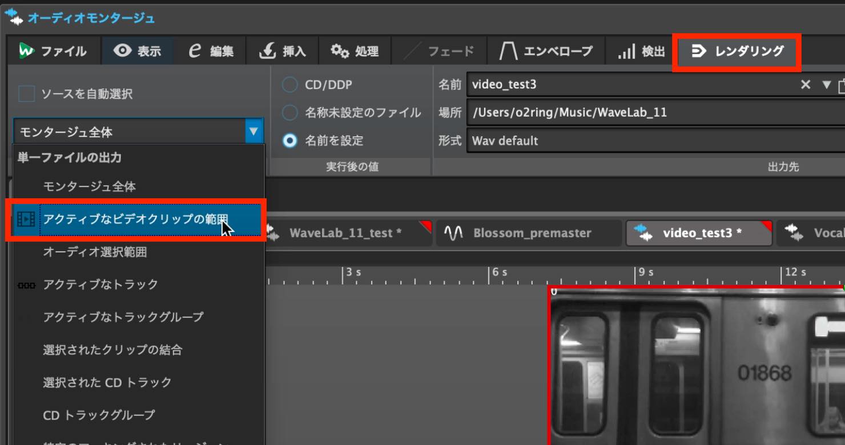Image resolution: width=845 pixels, height=445 pixels.
Task: Switch to the 処理 tab
Action: pos(355,51)
